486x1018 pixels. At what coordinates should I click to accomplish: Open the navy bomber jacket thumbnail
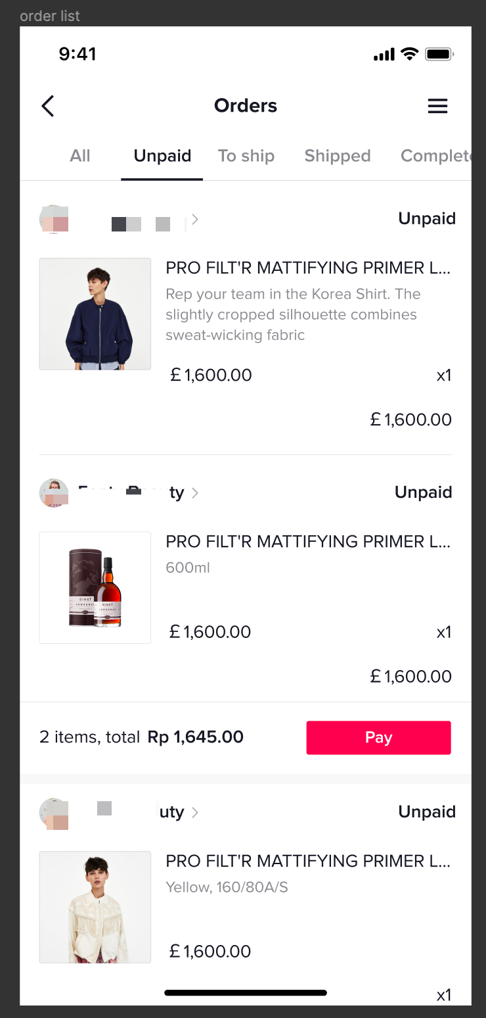pyautogui.click(x=95, y=314)
